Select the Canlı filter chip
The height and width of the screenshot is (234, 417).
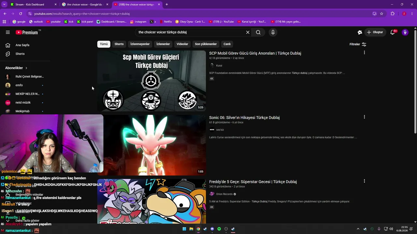coord(227,44)
